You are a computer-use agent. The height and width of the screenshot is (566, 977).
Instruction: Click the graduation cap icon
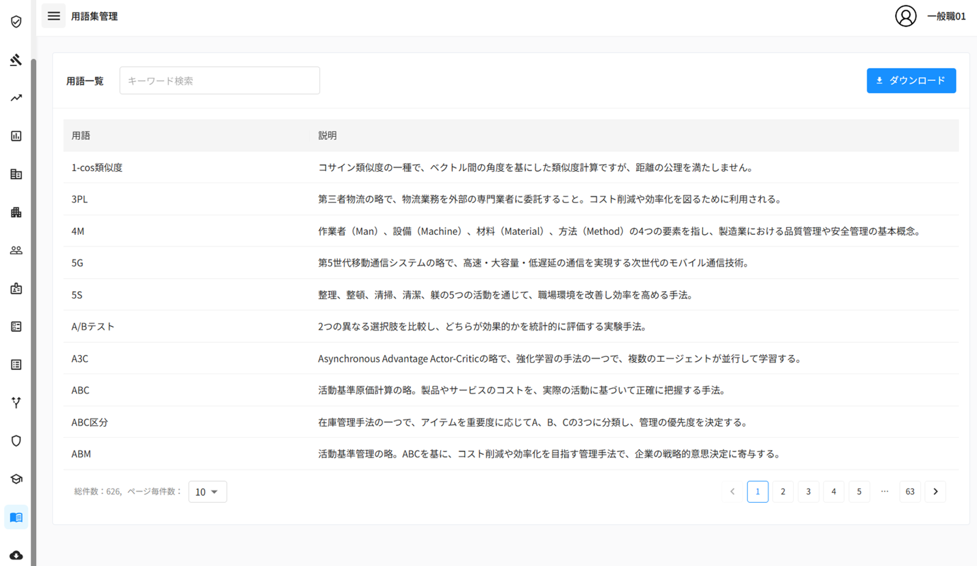(x=16, y=479)
